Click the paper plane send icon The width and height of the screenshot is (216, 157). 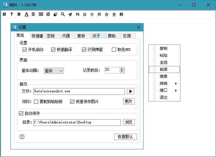(70, 14)
